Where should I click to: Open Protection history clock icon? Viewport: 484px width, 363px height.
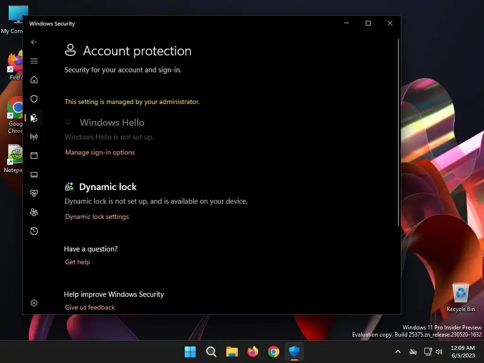coord(34,231)
